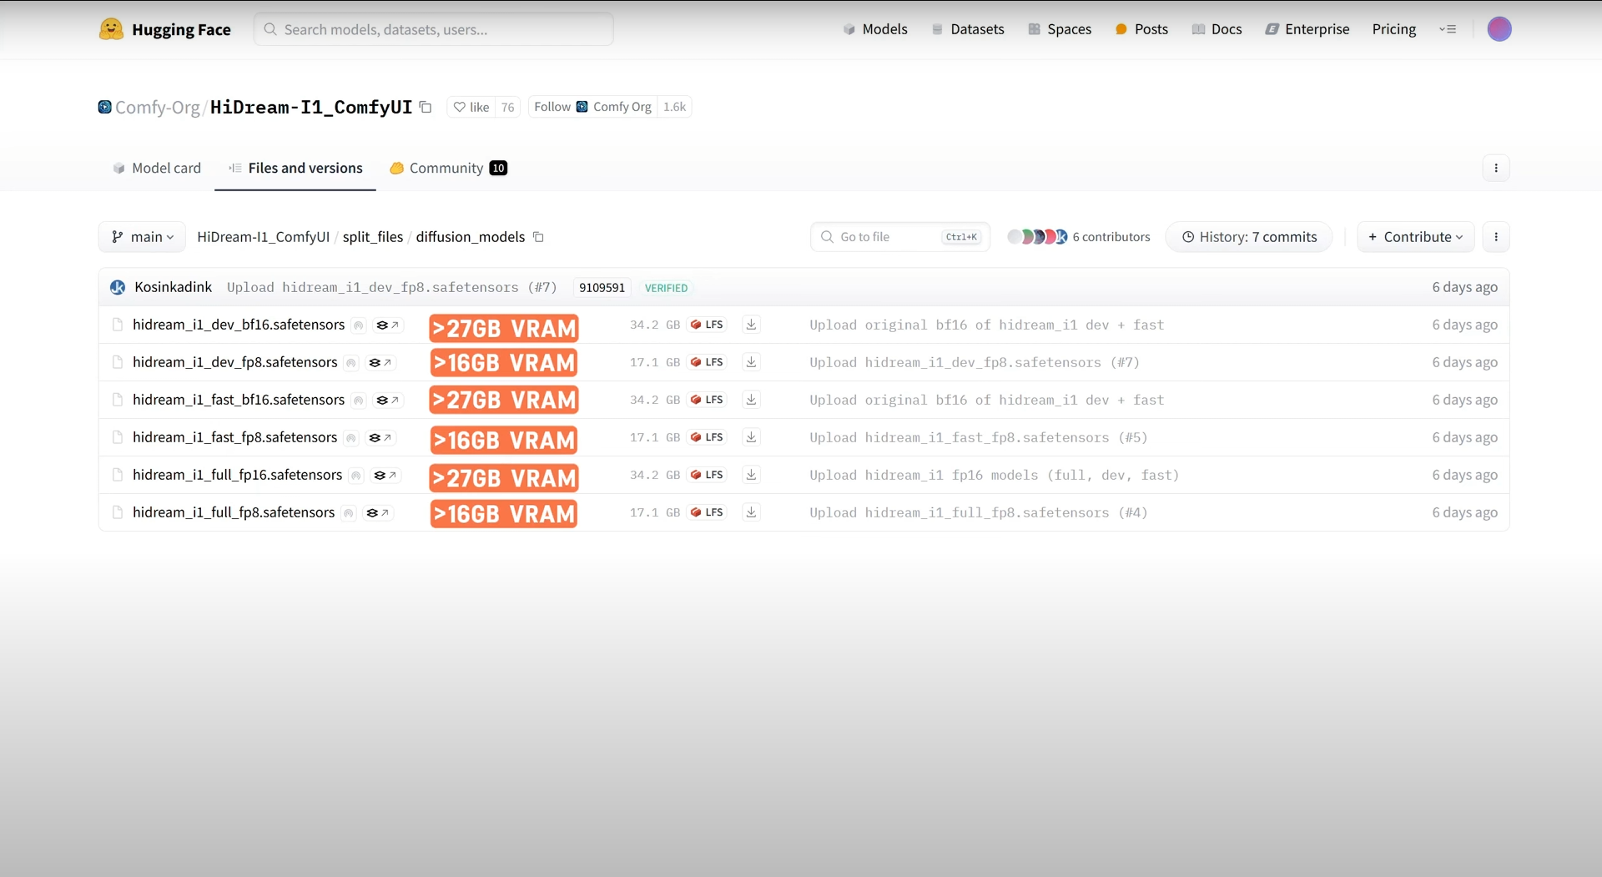Click the search models, datasets, users field
This screenshot has width=1602, height=877.
434,29
